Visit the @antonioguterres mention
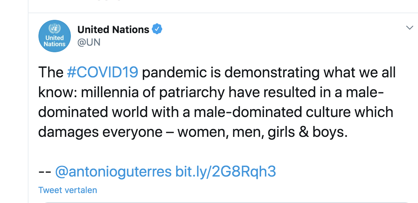Screen dimensions: 418x203 point(113,171)
